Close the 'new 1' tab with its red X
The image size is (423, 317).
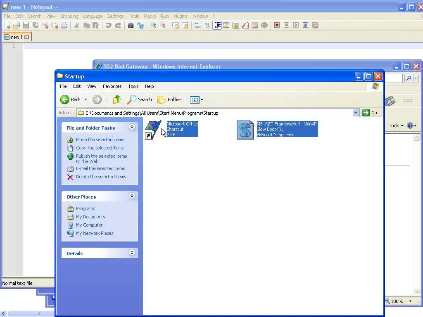pyautogui.click(x=27, y=37)
